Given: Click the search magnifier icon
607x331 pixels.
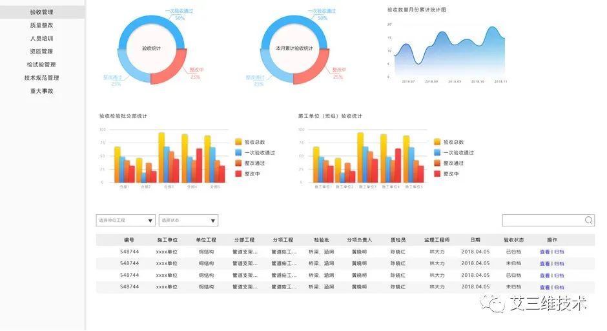Looking at the screenshot, I should (x=588, y=221).
